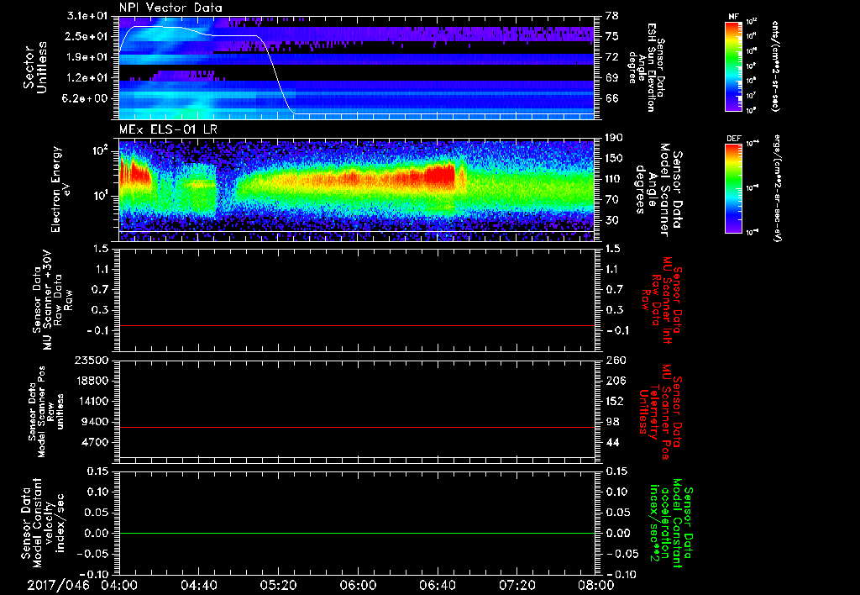Click the 66 degree tick label

pyautogui.click(x=612, y=98)
